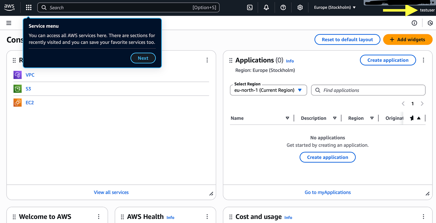Click Create application under the No applications message

(x=328, y=157)
